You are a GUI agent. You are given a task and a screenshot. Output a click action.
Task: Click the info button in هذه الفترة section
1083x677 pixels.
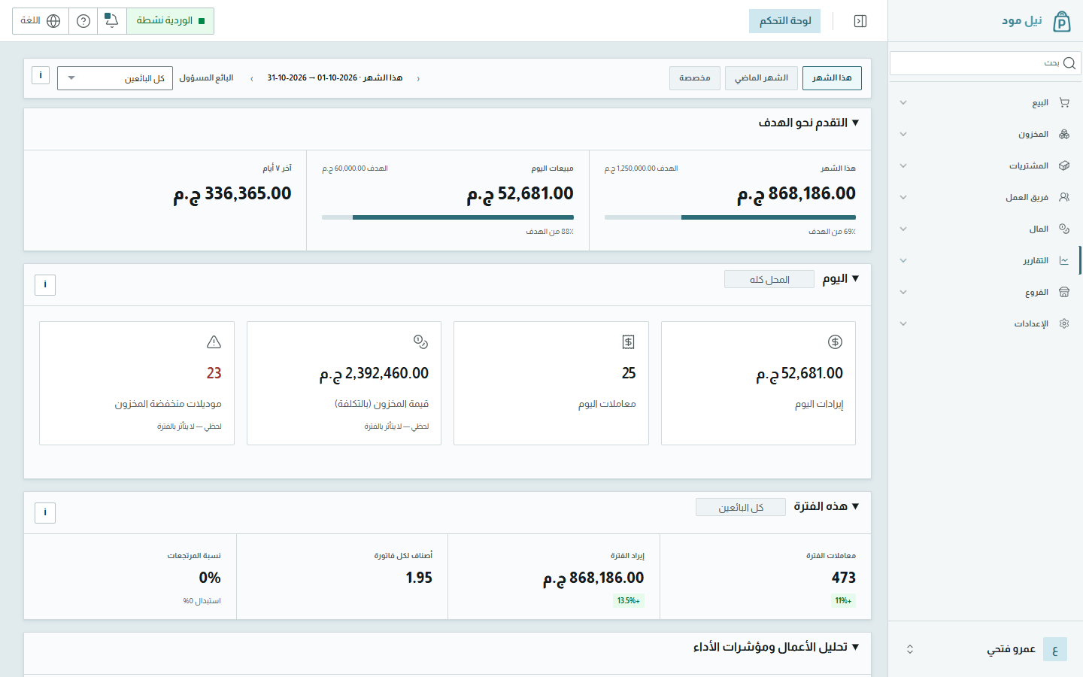45,513
